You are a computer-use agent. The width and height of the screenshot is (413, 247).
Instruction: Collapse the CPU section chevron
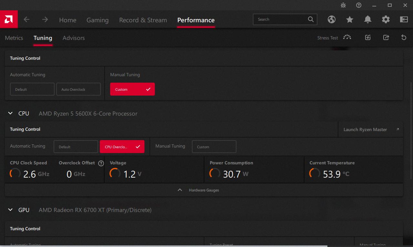point(10,113)
